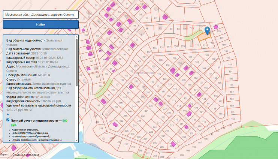Select parcel 101 on the map
The image size is (278, 159).
coord(118,85)
